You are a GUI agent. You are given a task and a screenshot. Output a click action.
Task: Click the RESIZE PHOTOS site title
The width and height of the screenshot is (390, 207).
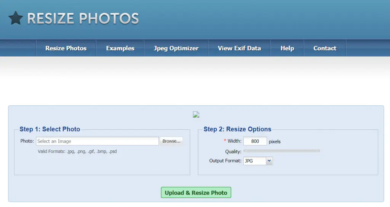tap(83, 19)
